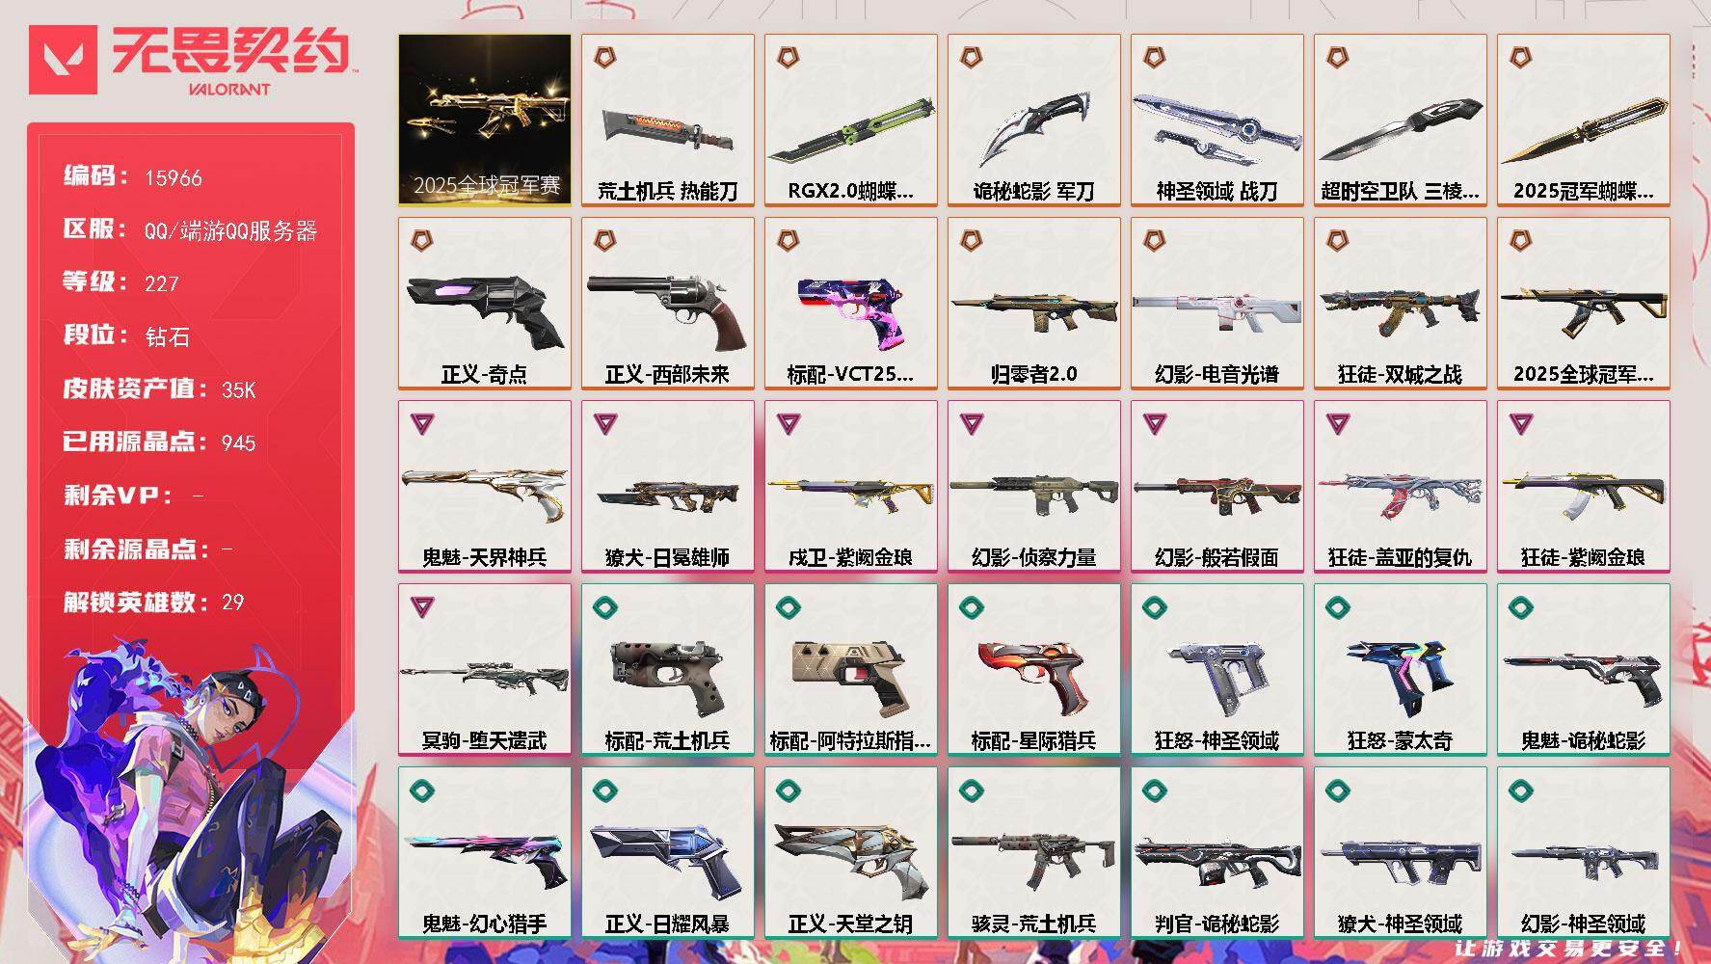Select the 鬼魅-幻心猎手 skin card
1711x964 pixels.
coord(484,852)
